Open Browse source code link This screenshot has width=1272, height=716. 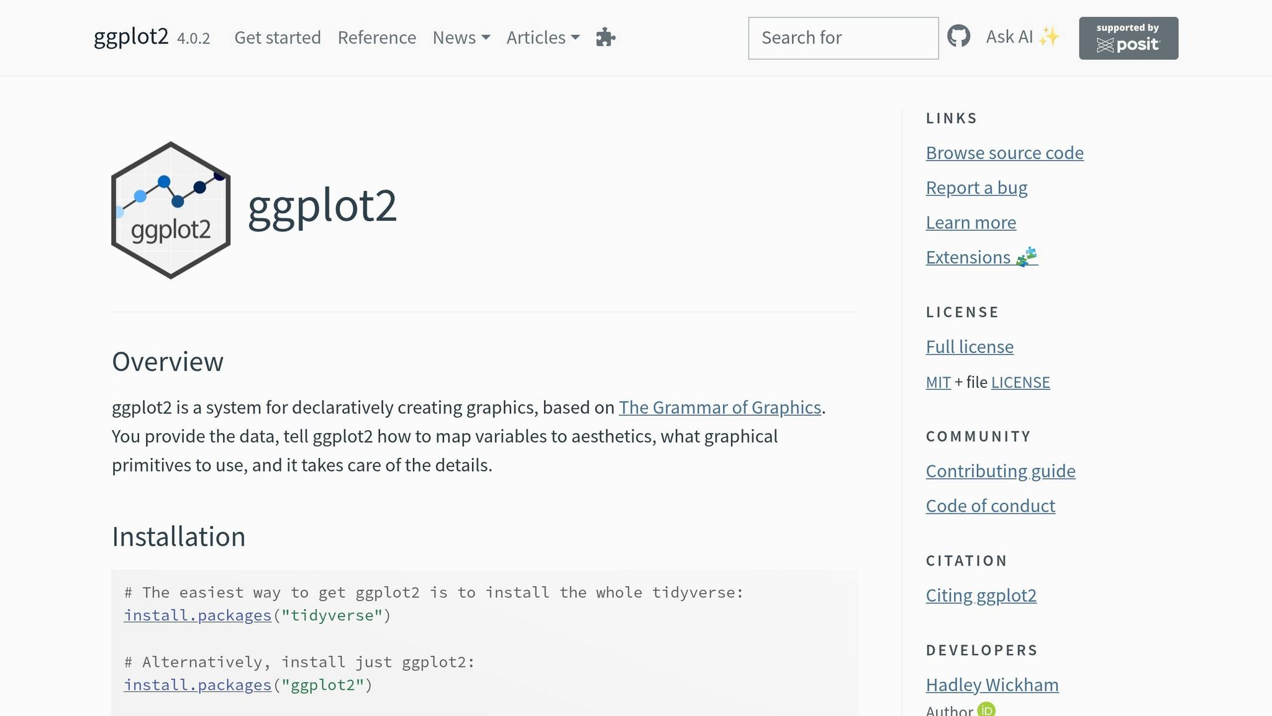[1004, 152]
